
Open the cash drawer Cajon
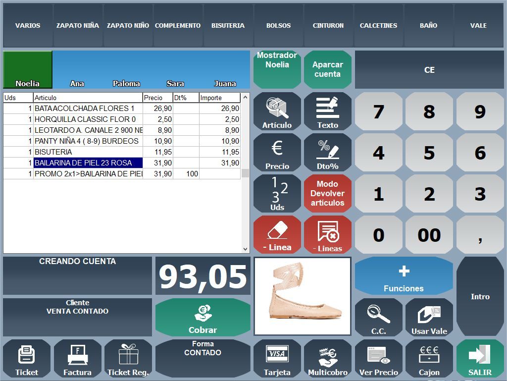click(x=429, y=358)
